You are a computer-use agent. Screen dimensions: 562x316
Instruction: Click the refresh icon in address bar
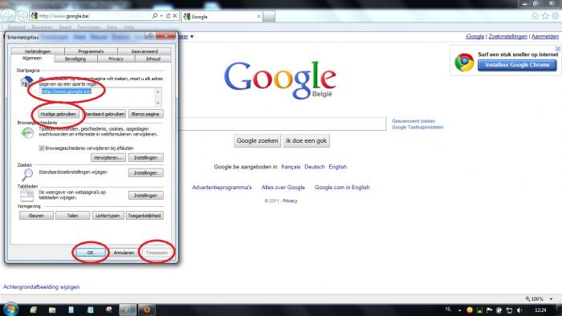[168, 16]
